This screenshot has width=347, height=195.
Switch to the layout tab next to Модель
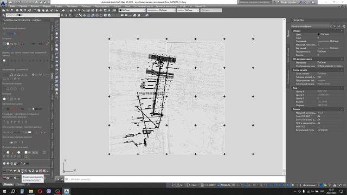[x=20, y=184]
